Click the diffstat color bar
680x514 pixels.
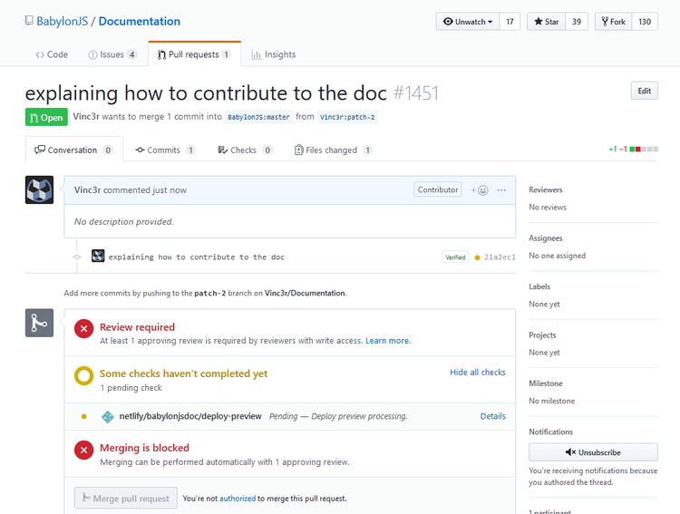[644, 150]
